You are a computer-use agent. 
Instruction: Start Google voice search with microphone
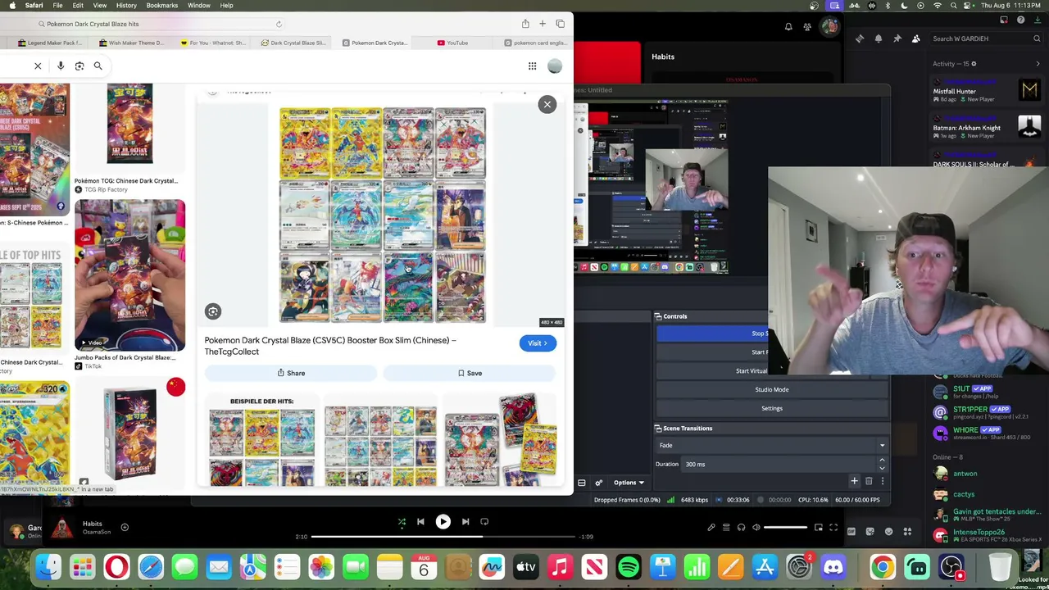[61, 66]
